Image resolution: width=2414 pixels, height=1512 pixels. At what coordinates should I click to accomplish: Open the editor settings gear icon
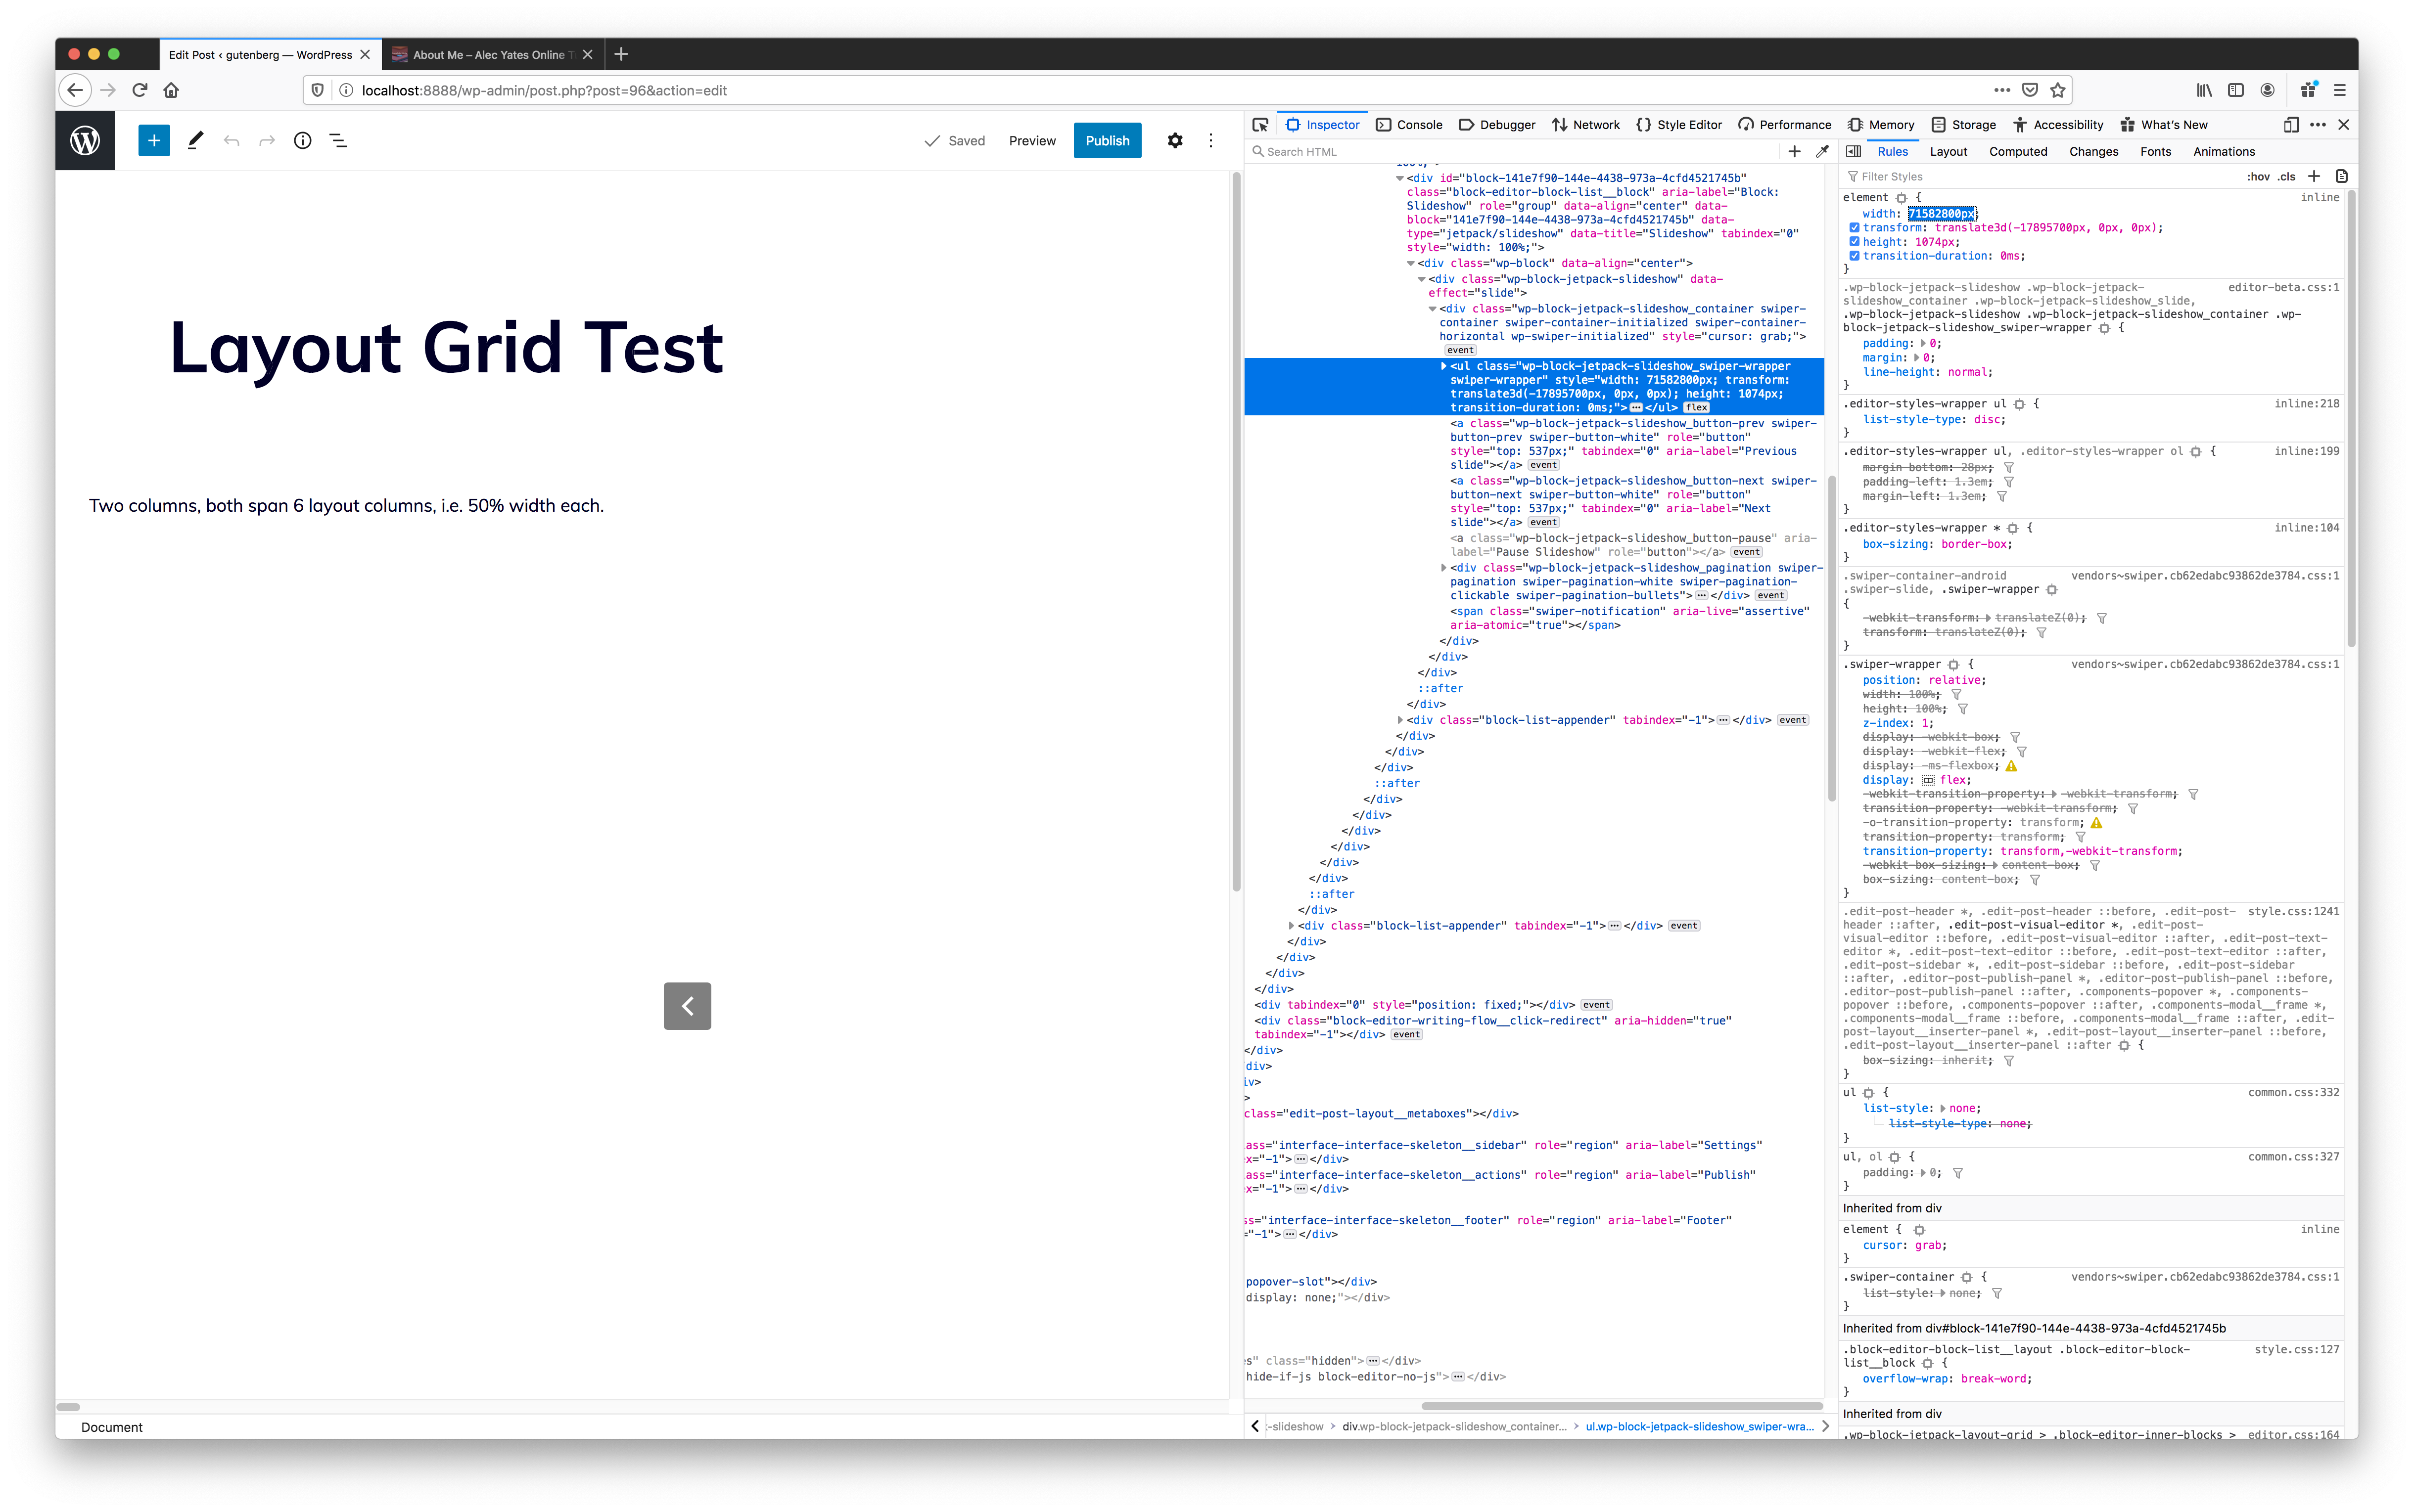click(1174, 141)
